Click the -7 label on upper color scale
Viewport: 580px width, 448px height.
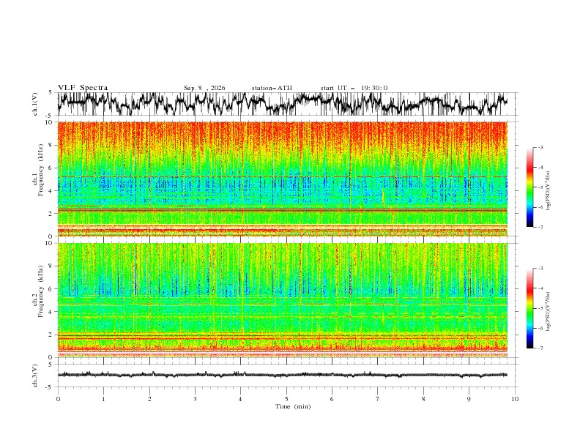540,227
